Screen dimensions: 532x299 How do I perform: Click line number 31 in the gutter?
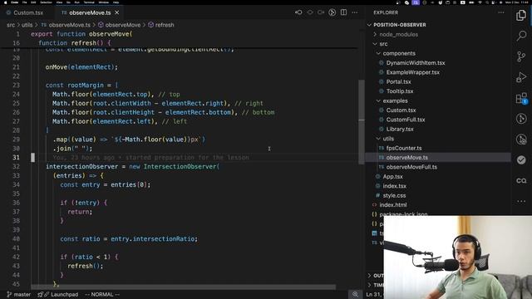(x=16, y=157)
